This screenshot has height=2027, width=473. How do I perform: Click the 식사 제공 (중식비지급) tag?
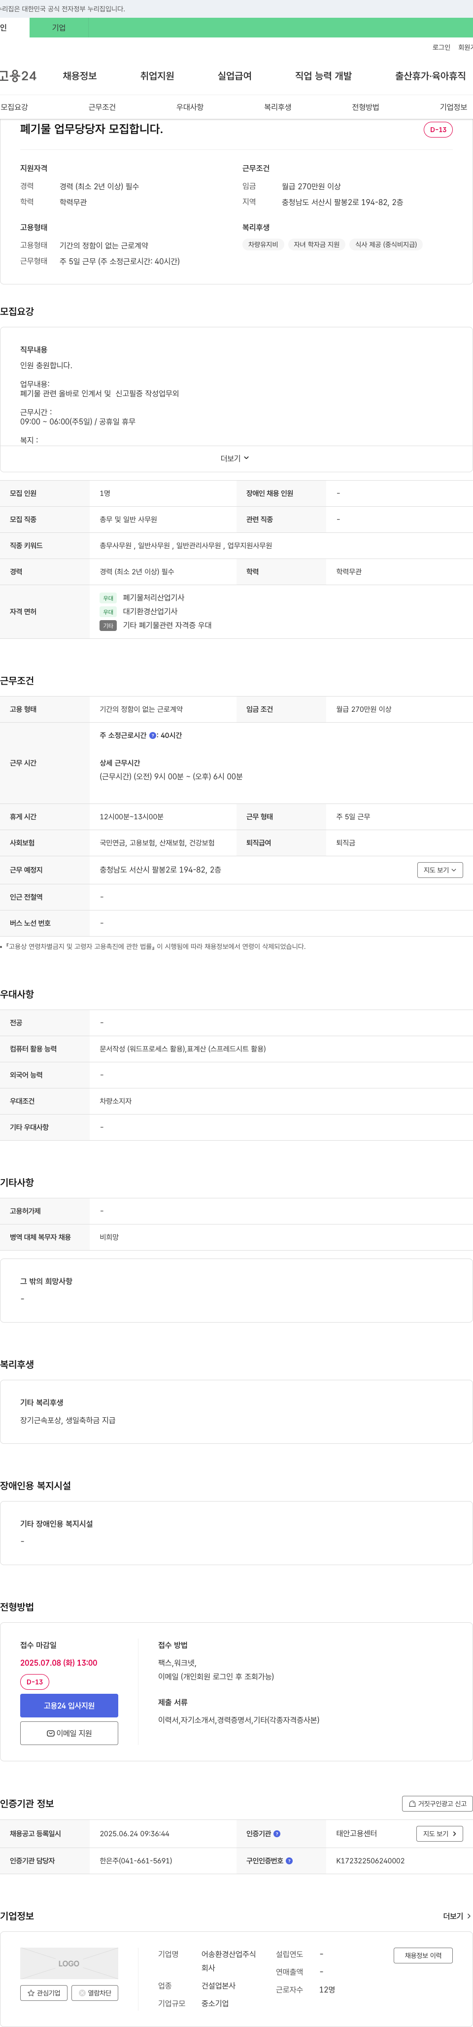pyautogui.click(x=386, y=245)
